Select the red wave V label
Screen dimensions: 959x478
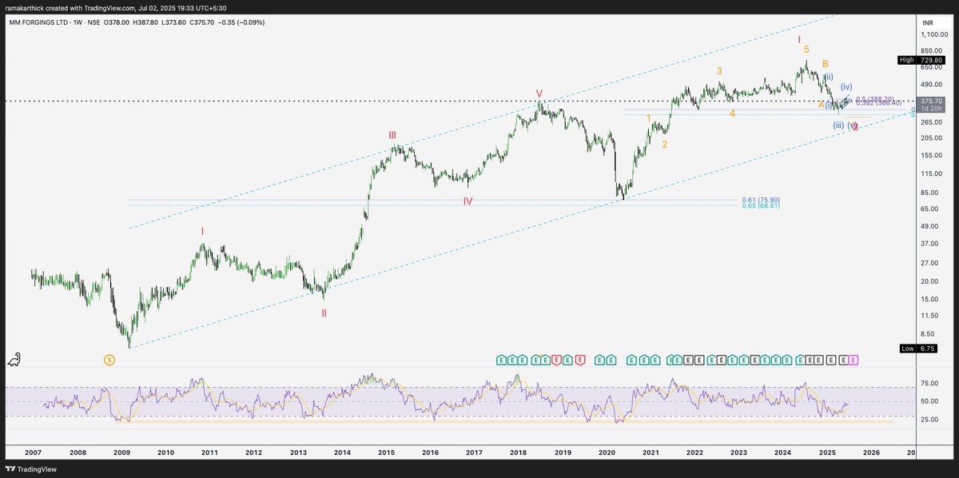coord(539,93)
